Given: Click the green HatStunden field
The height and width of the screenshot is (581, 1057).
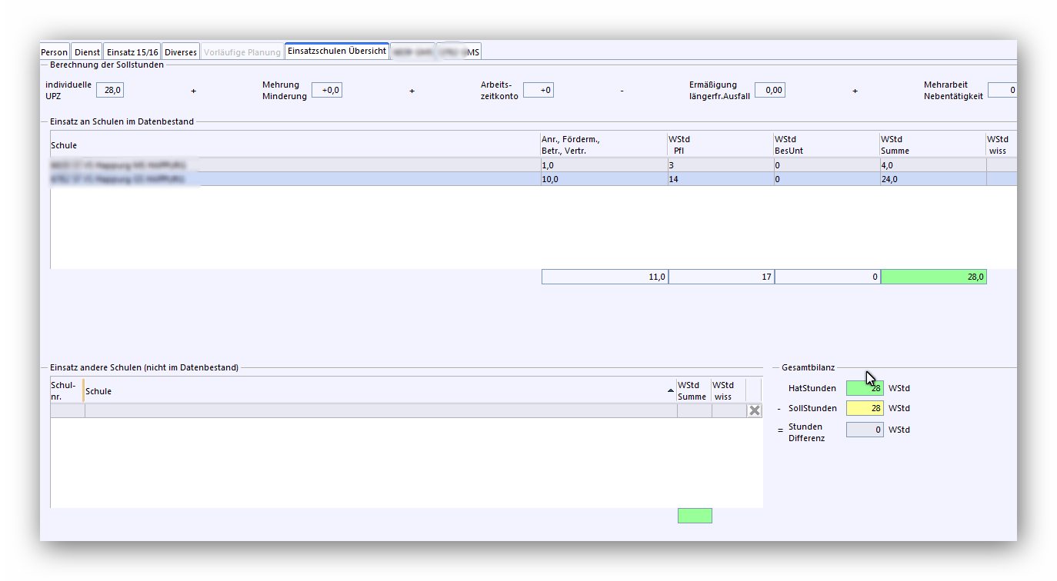Looking at the screenshot, I should (865, 388).
